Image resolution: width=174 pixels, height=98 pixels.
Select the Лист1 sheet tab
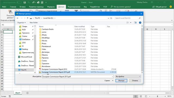tap(18, 93)
